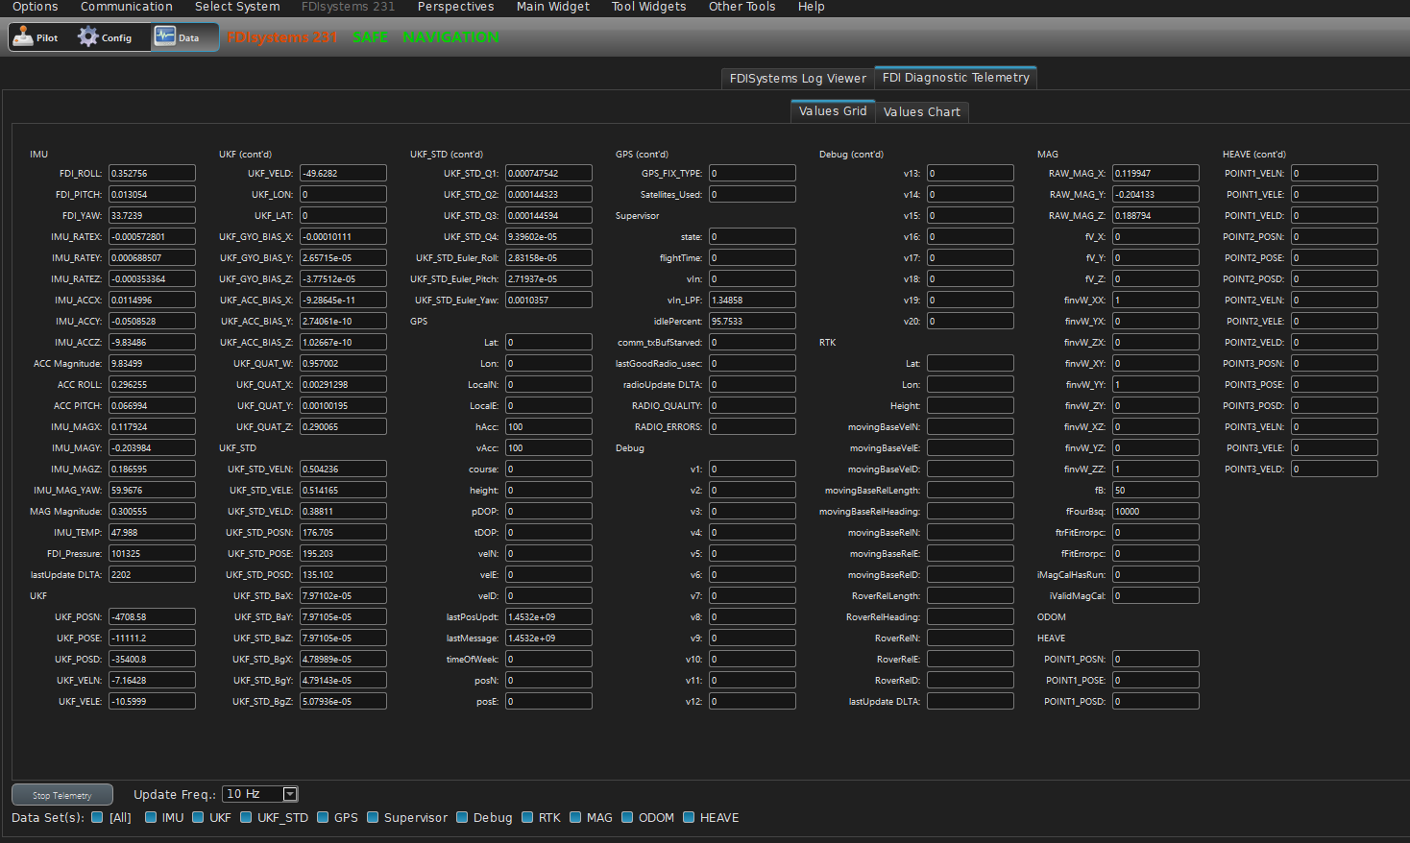Open the Select System menu

point(237,7)
